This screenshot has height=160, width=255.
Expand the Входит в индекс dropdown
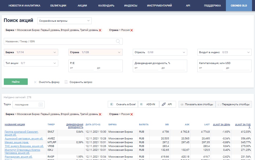tap(224, 52)
